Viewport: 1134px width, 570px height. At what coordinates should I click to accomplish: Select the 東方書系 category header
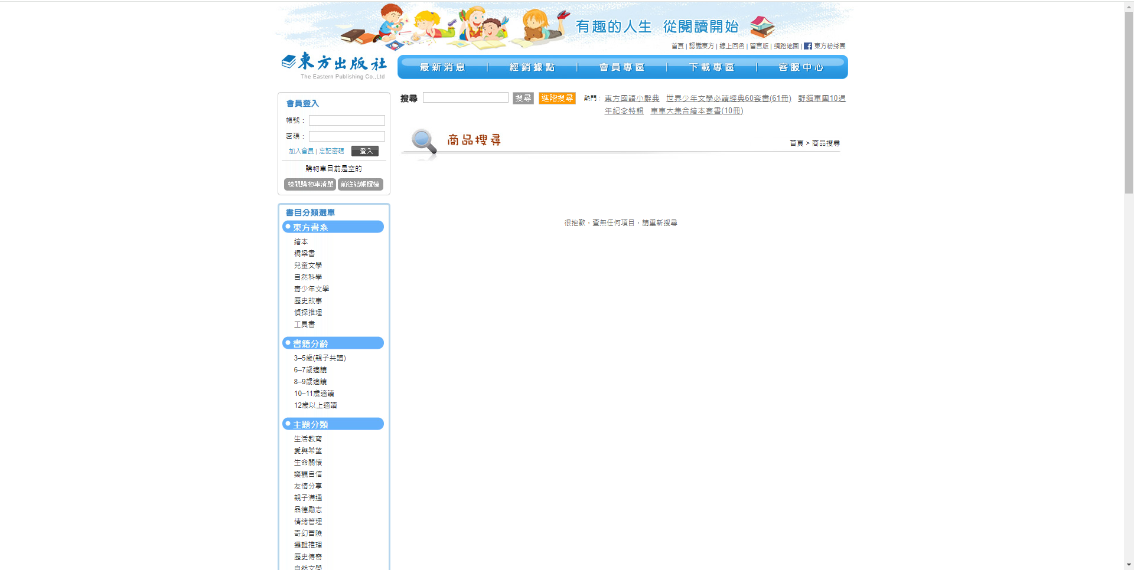(x=333, y=227)
